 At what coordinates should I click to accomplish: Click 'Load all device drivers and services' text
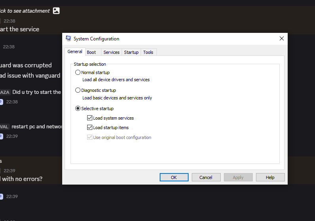(116, 80)
